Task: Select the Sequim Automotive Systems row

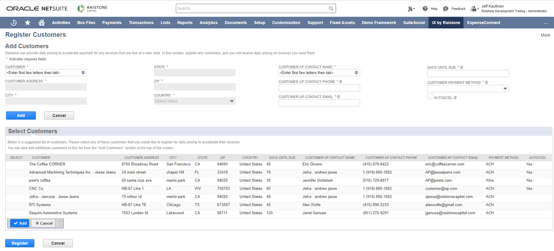Action: point(279,213)
